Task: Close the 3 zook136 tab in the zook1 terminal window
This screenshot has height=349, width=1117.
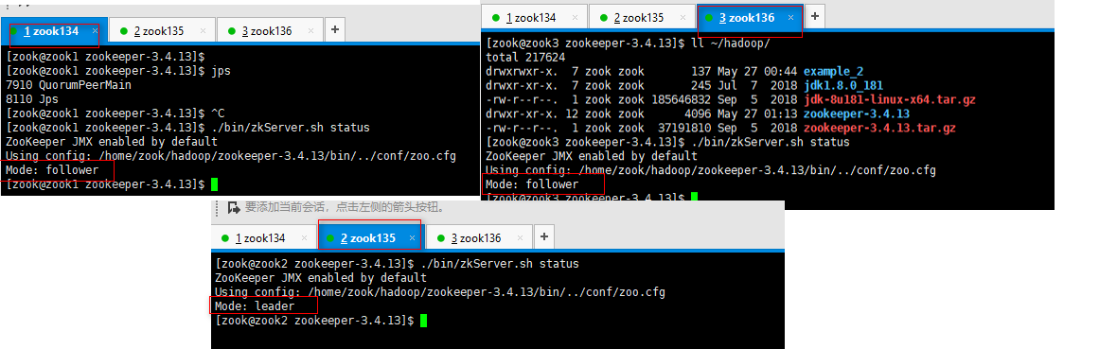Action: click(310, 31)
